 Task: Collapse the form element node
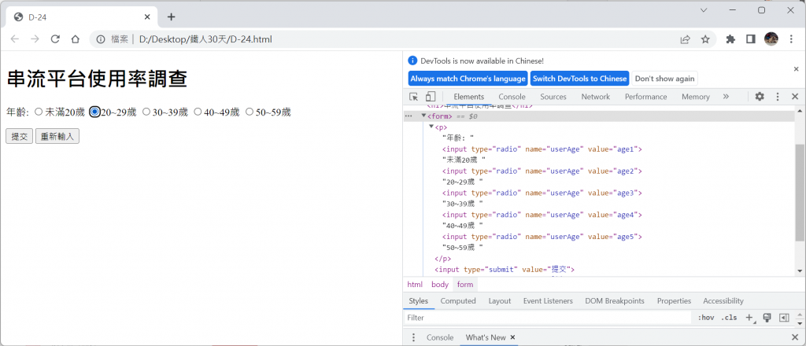(423, 116)
